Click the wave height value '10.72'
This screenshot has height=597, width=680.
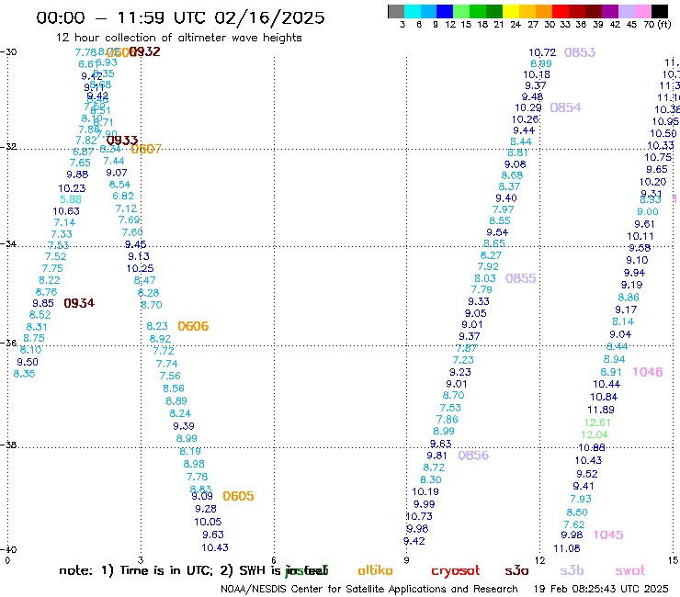click(542, 52)
